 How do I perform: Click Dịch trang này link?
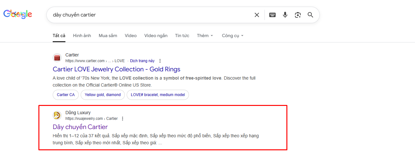[142, 61]
